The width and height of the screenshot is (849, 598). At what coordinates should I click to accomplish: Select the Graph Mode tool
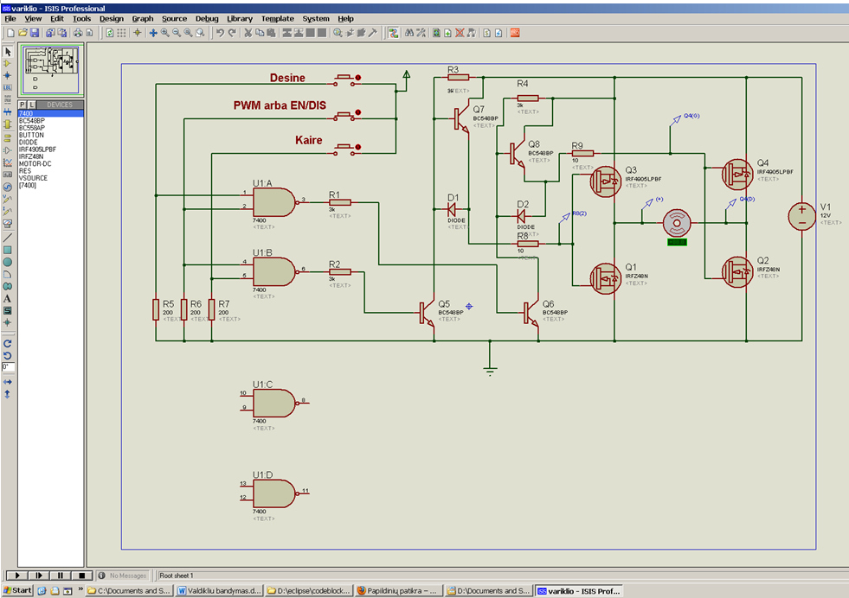click(8, 162)
